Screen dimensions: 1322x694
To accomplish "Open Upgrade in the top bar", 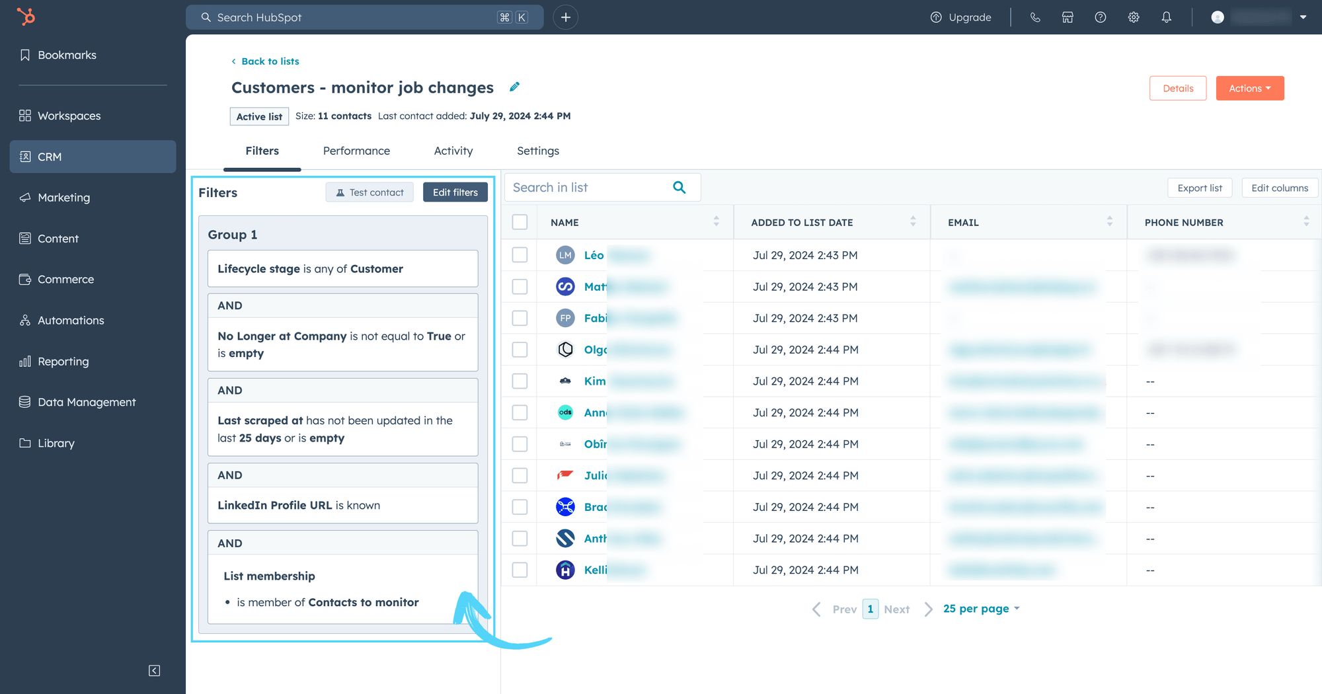I will click(x=960, y=17).
